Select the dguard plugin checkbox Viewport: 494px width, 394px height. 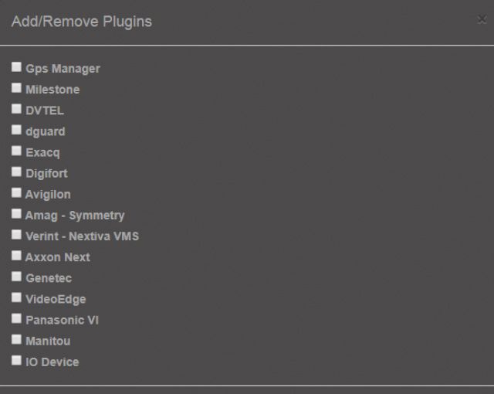(16, 130)
